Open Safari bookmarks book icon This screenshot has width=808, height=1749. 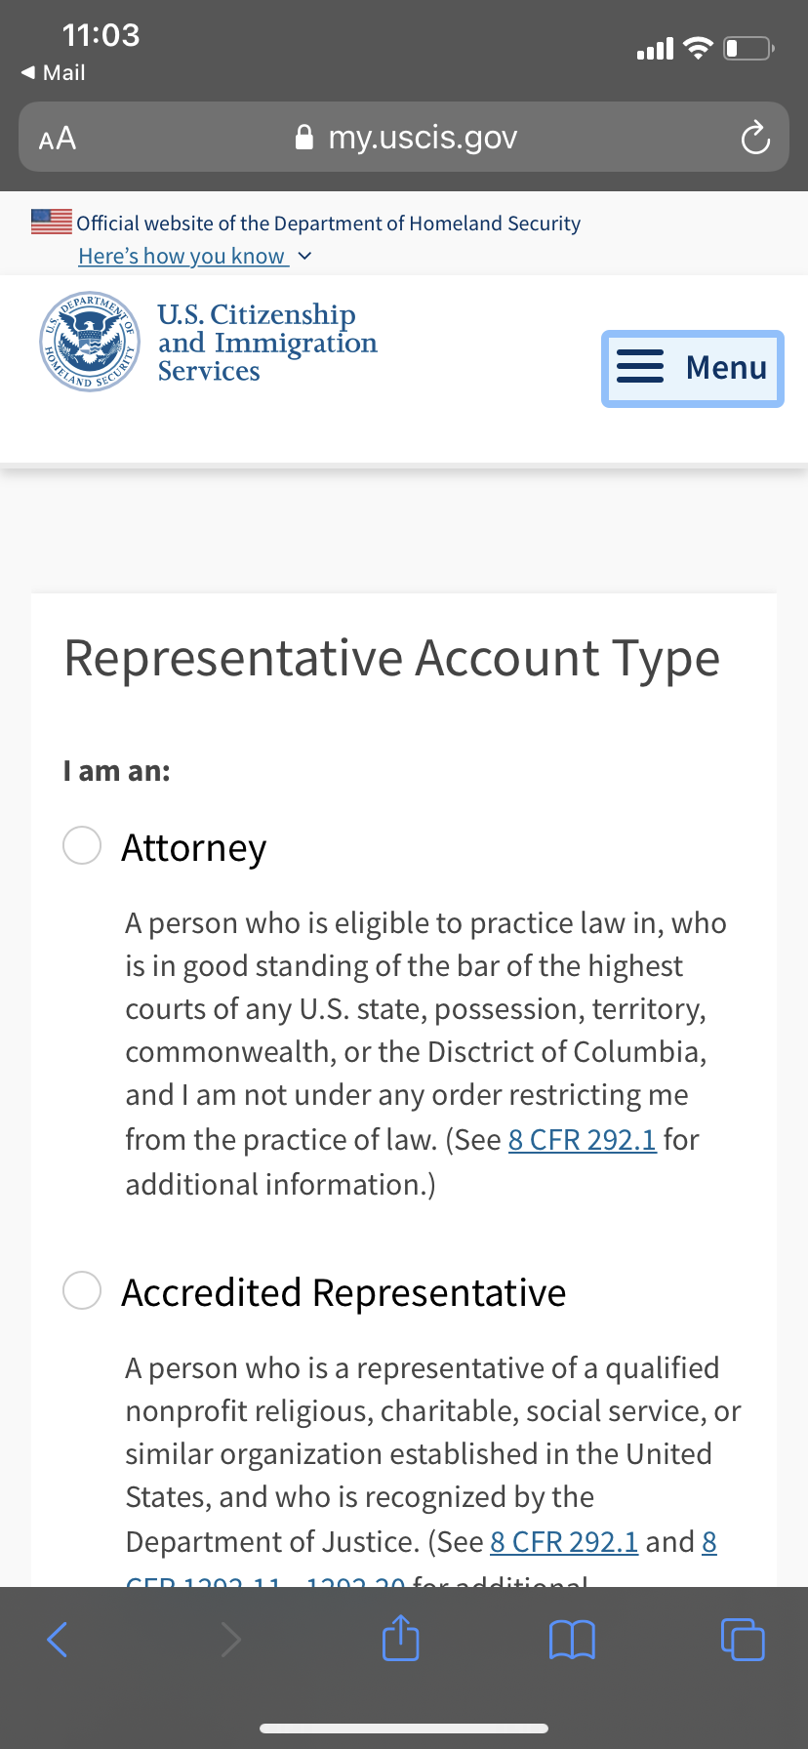(572, 1640)
